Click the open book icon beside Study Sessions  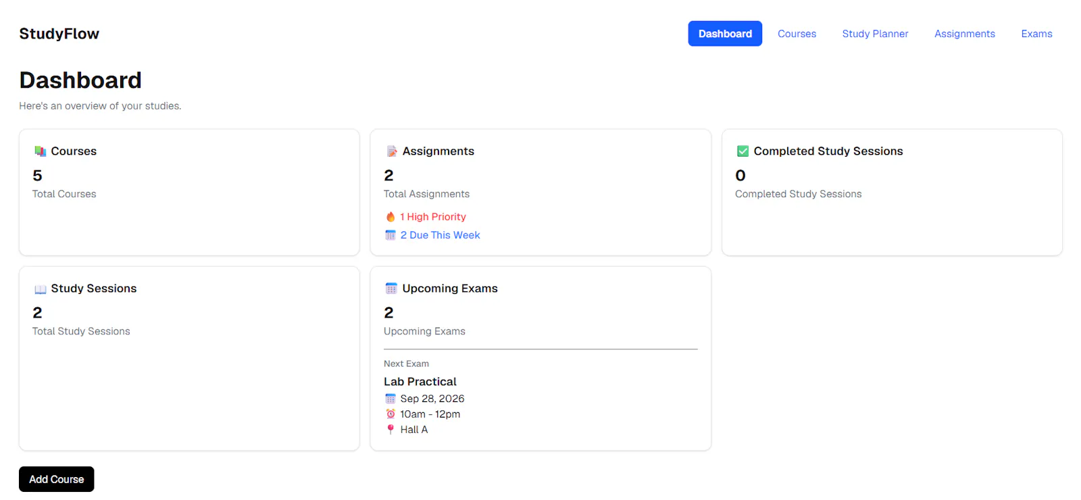tap(41, 289)
